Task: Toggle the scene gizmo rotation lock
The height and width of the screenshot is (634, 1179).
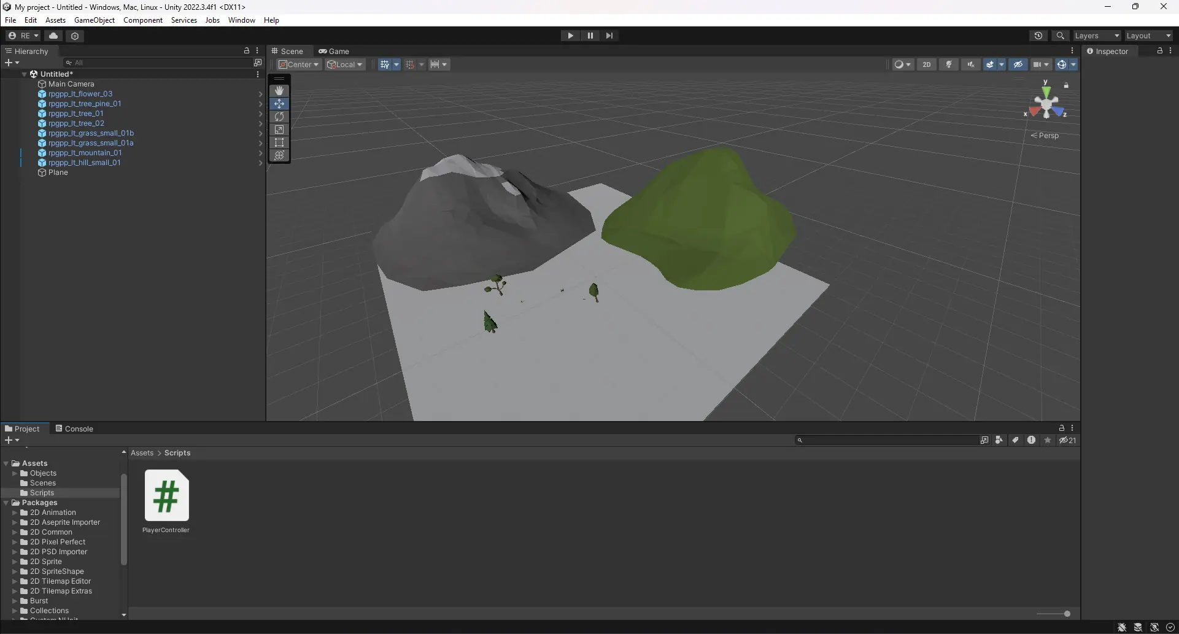Action: 1066,86
